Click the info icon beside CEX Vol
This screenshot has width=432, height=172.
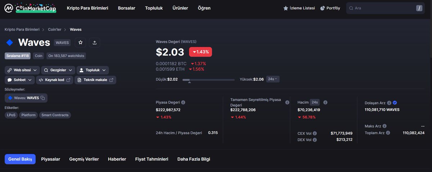tap(315, 133)
